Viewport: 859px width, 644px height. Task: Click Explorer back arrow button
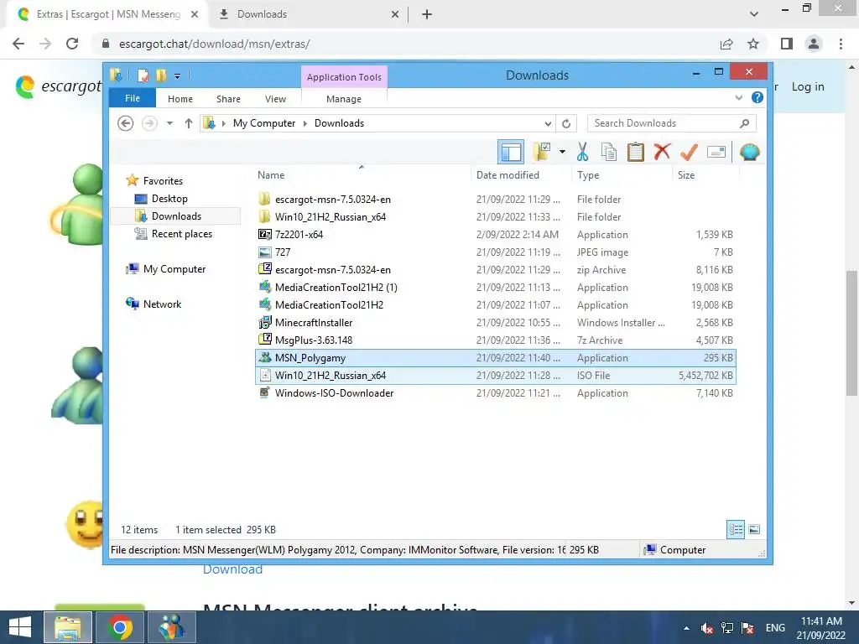[x=126, y=123]
